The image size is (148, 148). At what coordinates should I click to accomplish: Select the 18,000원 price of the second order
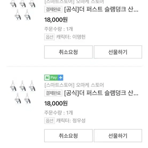point(56,103)
